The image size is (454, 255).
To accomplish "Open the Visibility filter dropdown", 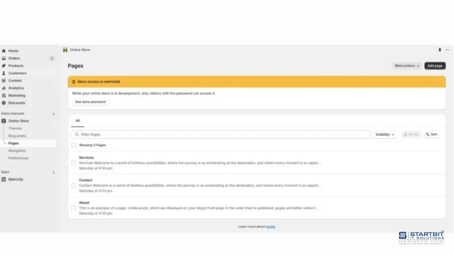I will [x=384, y=134].
